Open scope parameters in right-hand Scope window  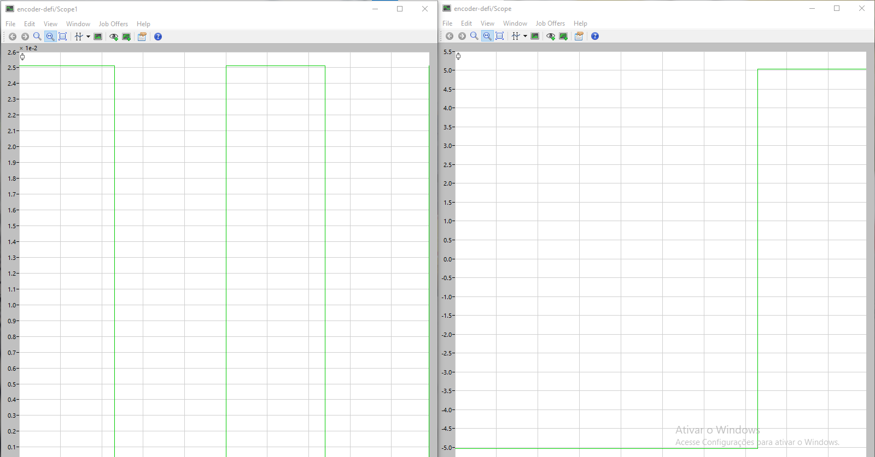click(579, 36)
